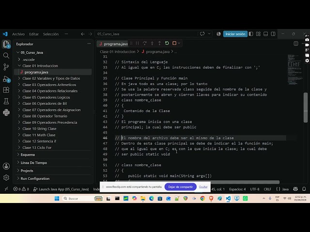
Task: Open the Customize Layout control
Action: tap(258, 34)
